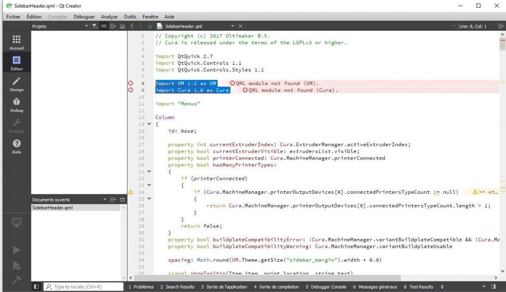Split the Documents ouverts panel
Image resolution: width=506 pixels, height=292 pixels.
point(113,200)
